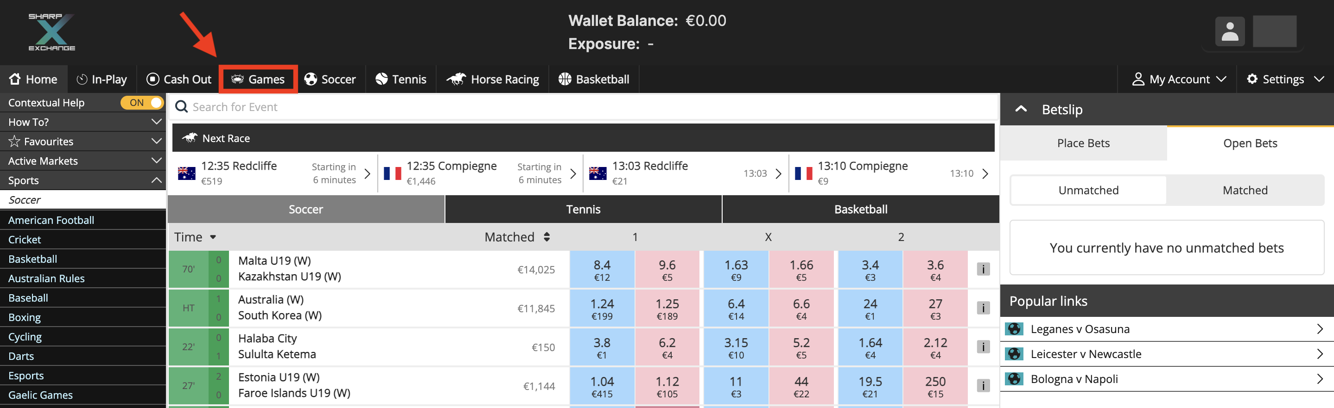1334x408 pixels.
Task: Open the Open Bets tab
Action: (x=1250, y=143)
